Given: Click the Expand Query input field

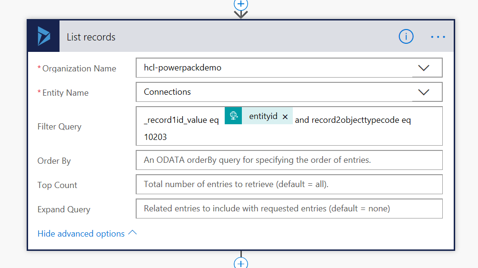Looking at the screenshot, I should click(289, 208).
